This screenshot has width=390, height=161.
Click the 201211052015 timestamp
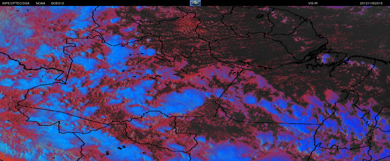pos(371,3)
